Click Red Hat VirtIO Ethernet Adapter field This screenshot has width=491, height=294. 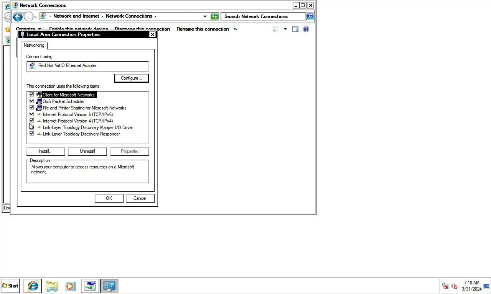(88, 66)
